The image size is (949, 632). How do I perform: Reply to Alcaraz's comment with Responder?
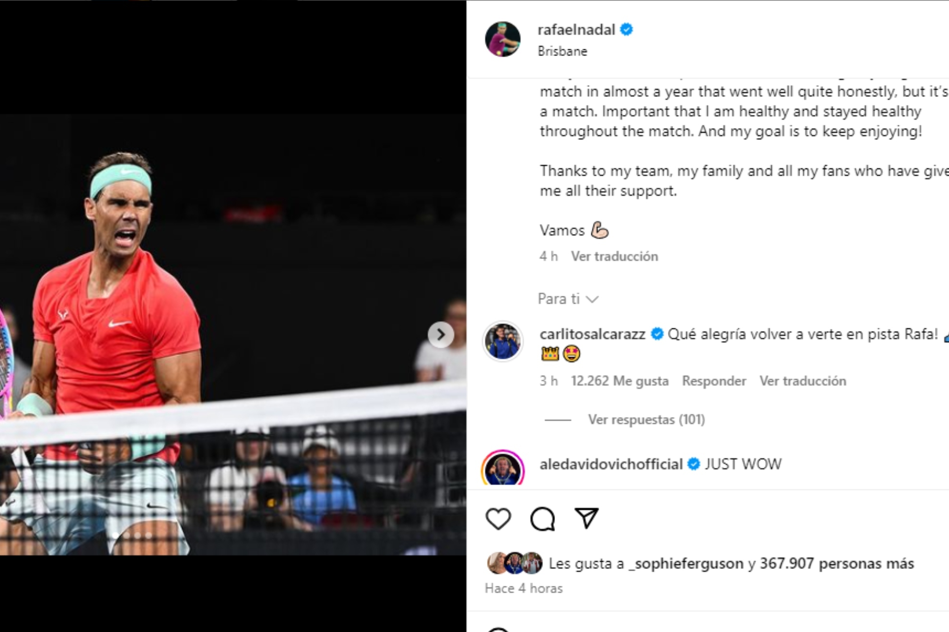point(714,381)
